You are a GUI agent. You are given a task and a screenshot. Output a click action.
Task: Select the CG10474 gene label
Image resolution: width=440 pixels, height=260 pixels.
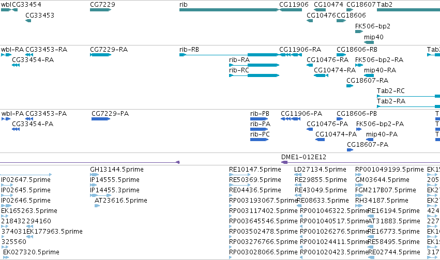(328, 5)
